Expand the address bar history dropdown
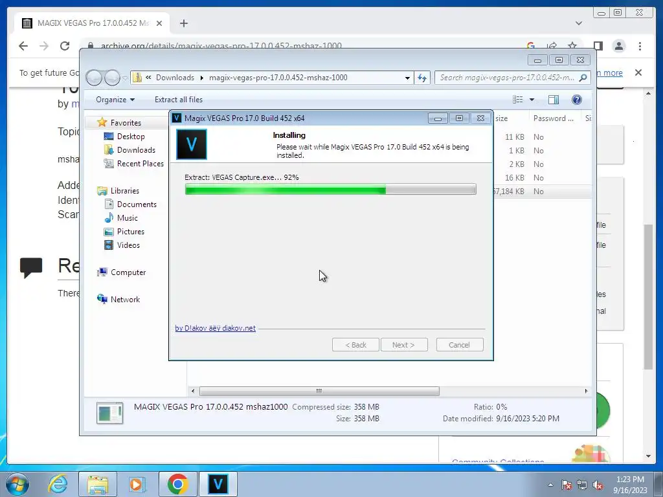Viewport: 663px width, 497px height. 407,78
